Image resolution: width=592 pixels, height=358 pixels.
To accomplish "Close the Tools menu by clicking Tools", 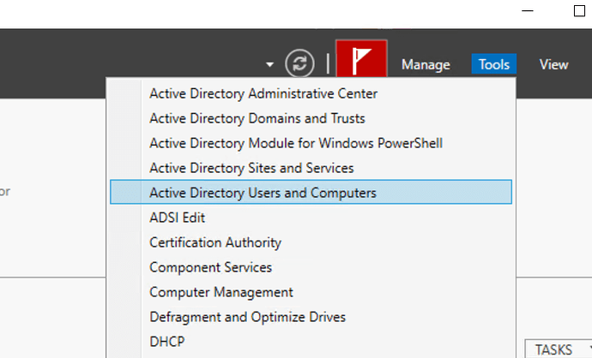I will [494, 64].
